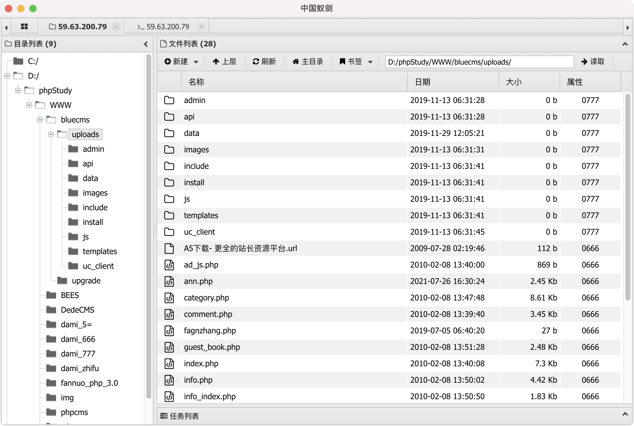Click the refresh (刷新) icon
Viewport: 634px width, 426px height.
tap(256, 62)
